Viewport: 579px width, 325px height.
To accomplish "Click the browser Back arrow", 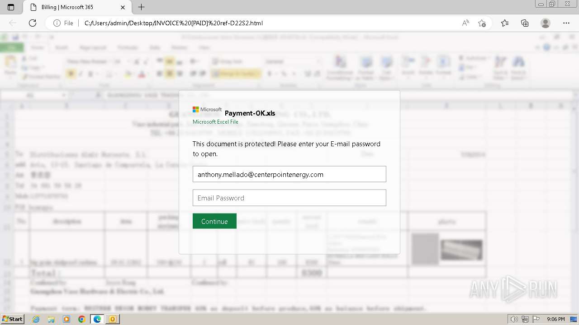I will (13, 23).
